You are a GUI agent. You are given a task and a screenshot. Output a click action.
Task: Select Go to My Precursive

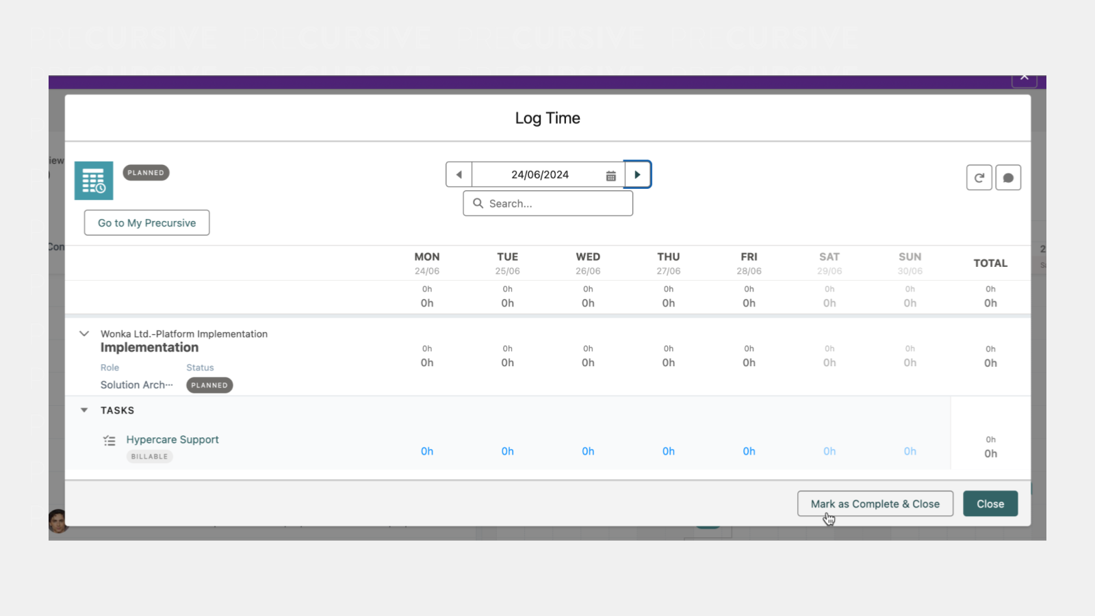pyautogui.click(x=146, y=222)
